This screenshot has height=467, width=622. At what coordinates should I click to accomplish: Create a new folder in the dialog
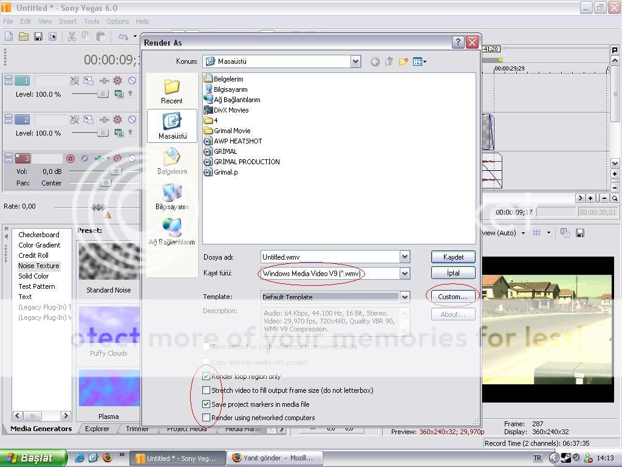[403, 61]
